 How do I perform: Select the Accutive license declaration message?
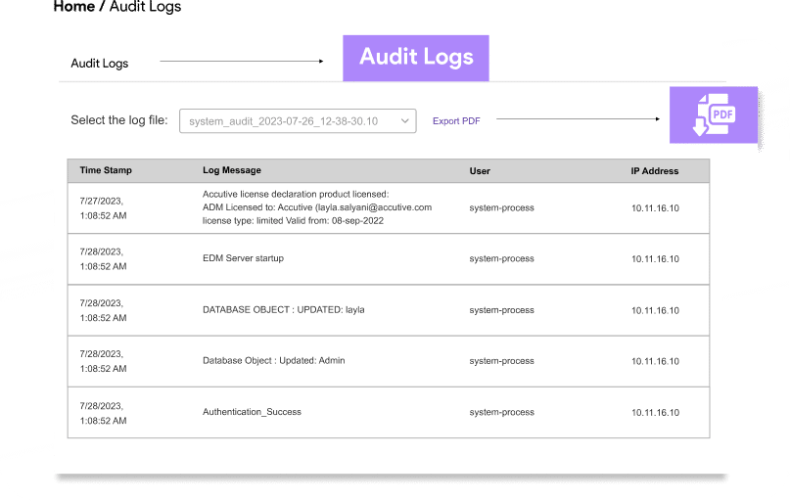(317, 207)
